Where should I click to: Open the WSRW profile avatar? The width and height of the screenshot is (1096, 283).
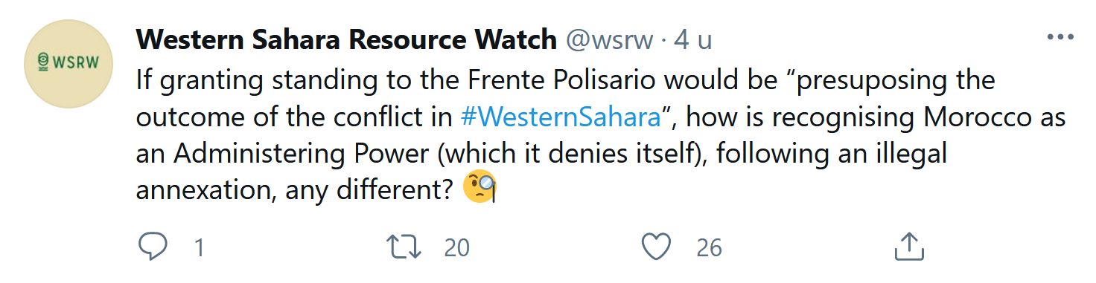click(68, 65)
